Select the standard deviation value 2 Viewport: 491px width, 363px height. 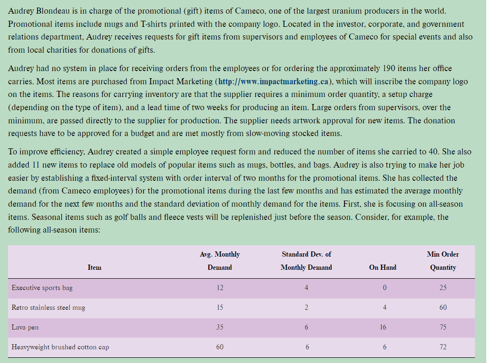click(307, 307)
